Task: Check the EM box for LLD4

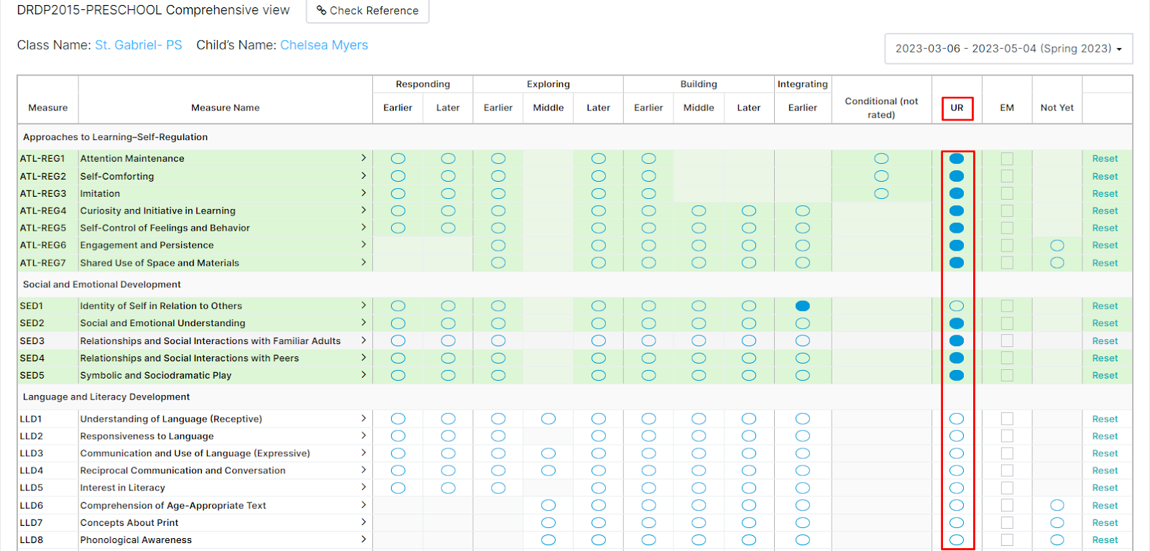Action: (1007, 471)
